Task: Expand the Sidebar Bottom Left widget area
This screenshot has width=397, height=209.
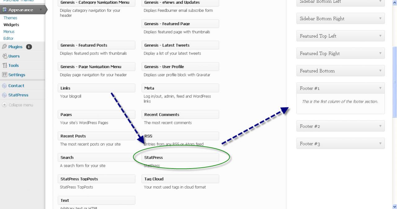Action: [341, 2]
